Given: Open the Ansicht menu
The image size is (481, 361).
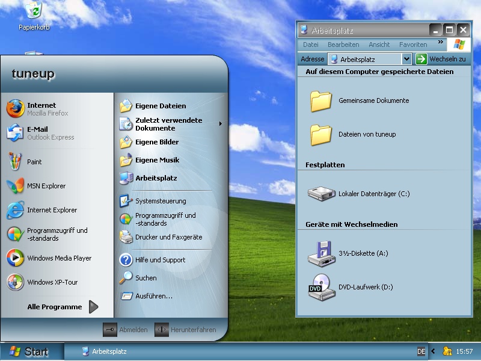Looking at the screenshot, I should pos(379,45).
